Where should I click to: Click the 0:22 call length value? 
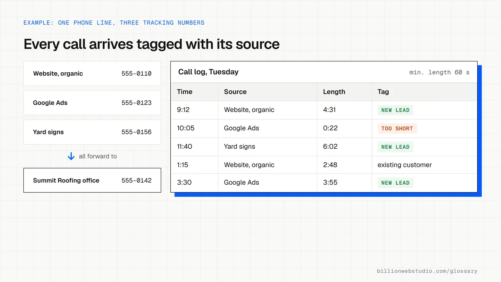pos(330,128)
